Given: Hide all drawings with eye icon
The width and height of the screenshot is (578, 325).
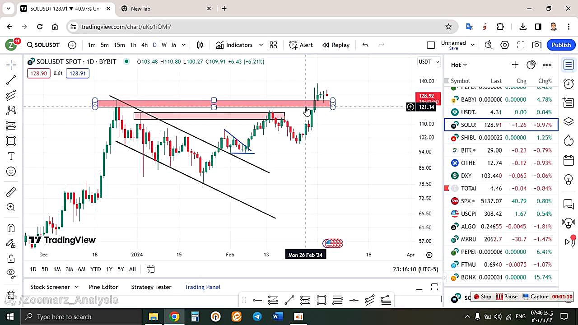Looking at the screenshot, I should 11,273.
